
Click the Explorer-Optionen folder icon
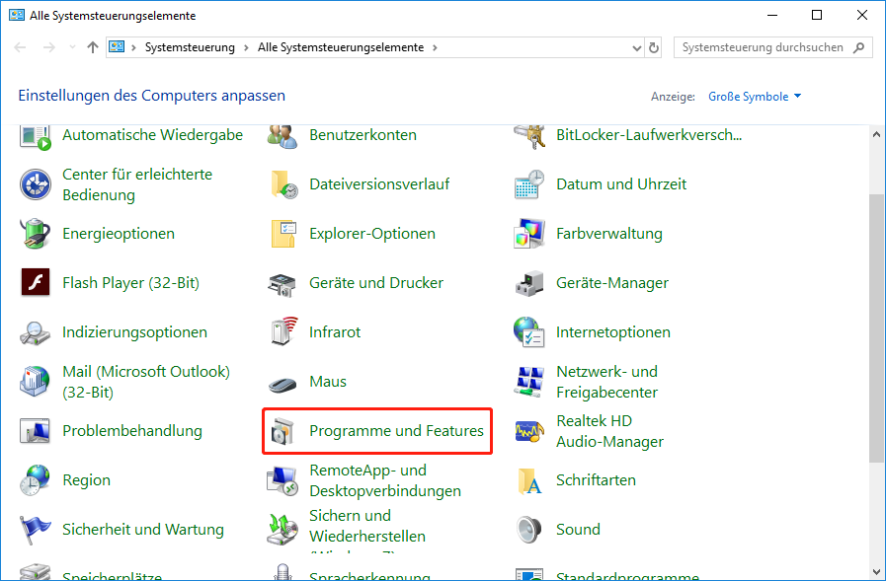coord(283,234)
